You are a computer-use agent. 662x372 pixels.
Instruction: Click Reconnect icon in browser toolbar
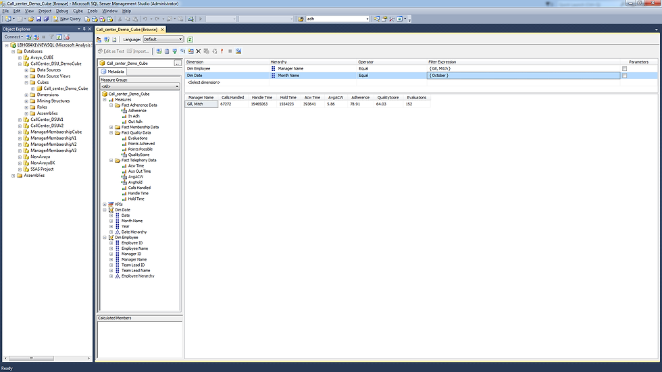coord(107,39)
